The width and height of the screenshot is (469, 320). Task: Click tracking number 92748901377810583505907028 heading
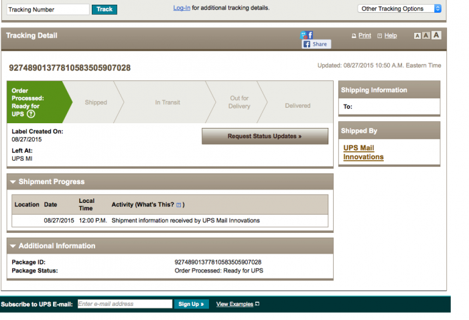[70, 68]
